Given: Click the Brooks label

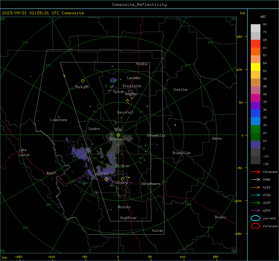Looking at the screenshot, I should [x=220, y=217].
